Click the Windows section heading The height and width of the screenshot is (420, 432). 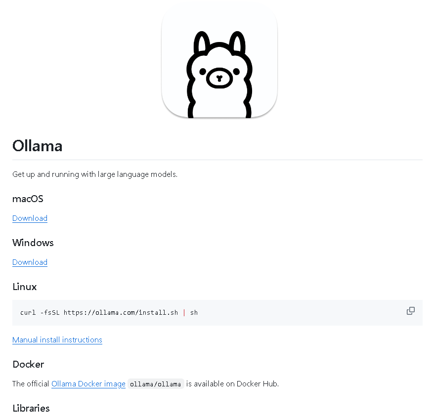click(x=33, y=243)
